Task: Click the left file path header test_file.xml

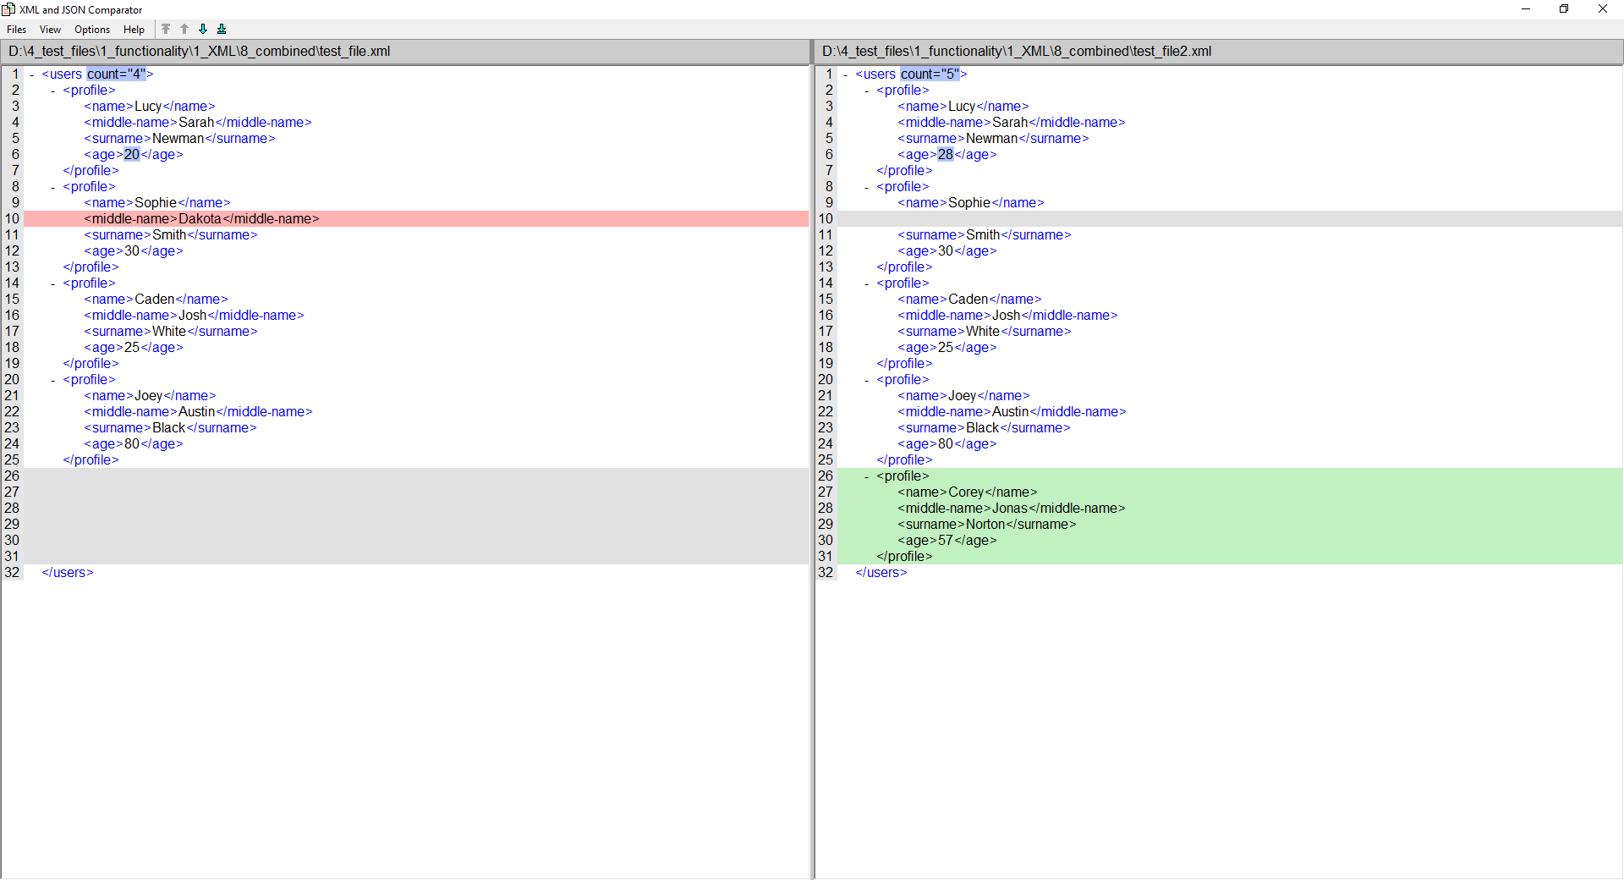Action: click(x=200, y=52)
